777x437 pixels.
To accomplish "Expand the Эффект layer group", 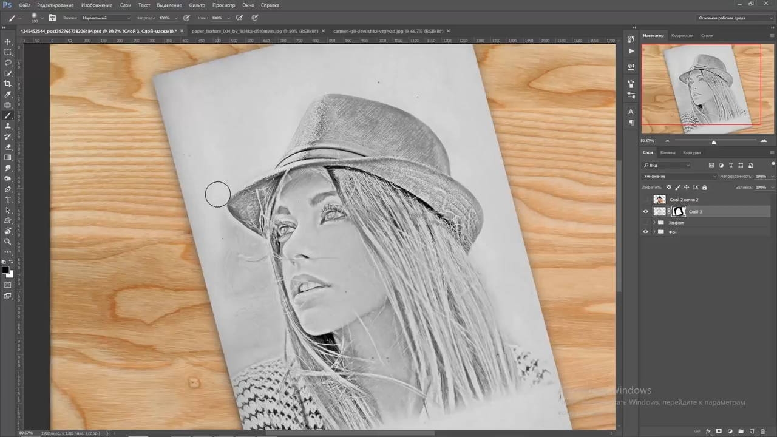I will (654, 223).
